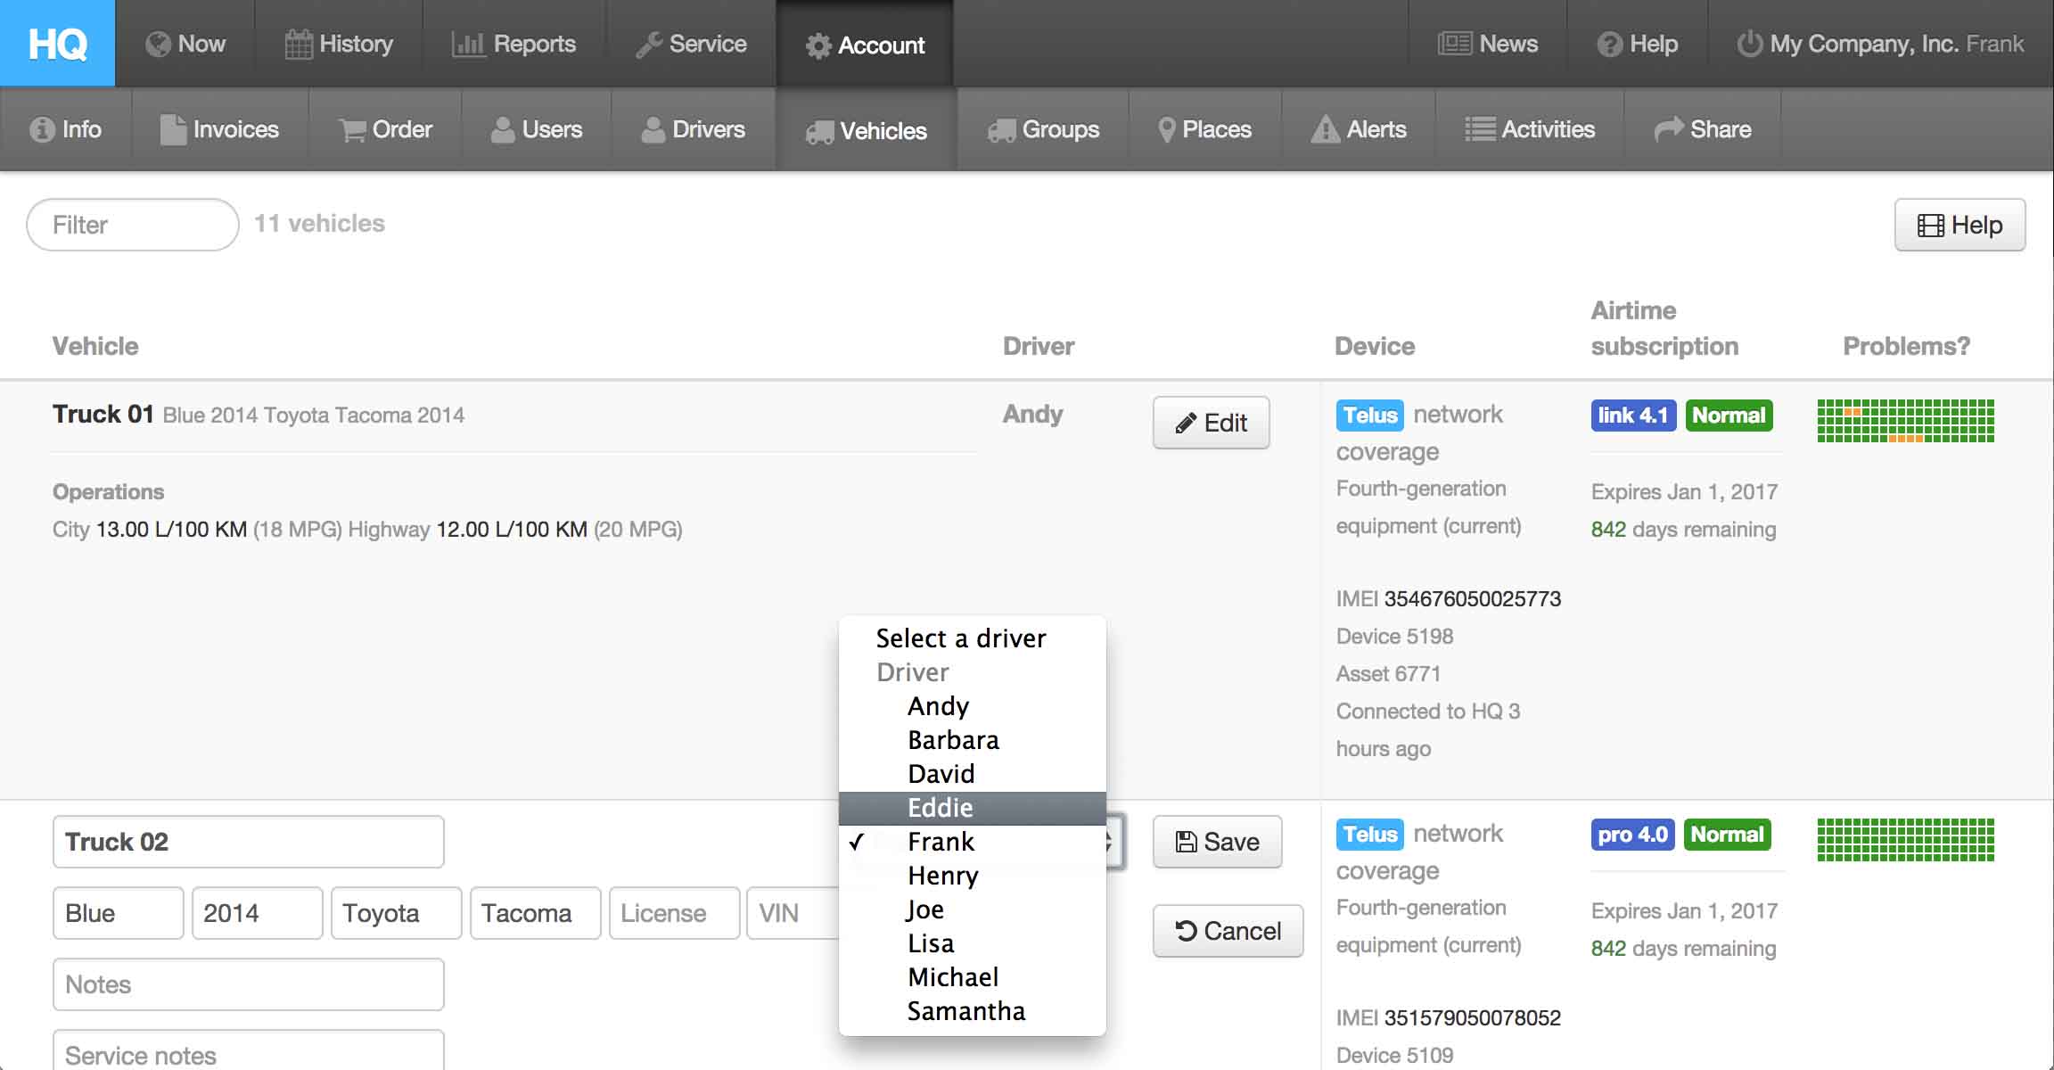The image size is (2054, 1070).
Task: Click the HQ logo home icon
Action: pos(57,43)
